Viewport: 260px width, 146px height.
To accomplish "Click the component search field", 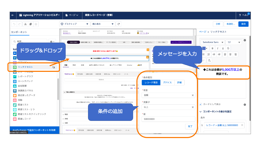I will pyautogui.click(x=29, y=42).
